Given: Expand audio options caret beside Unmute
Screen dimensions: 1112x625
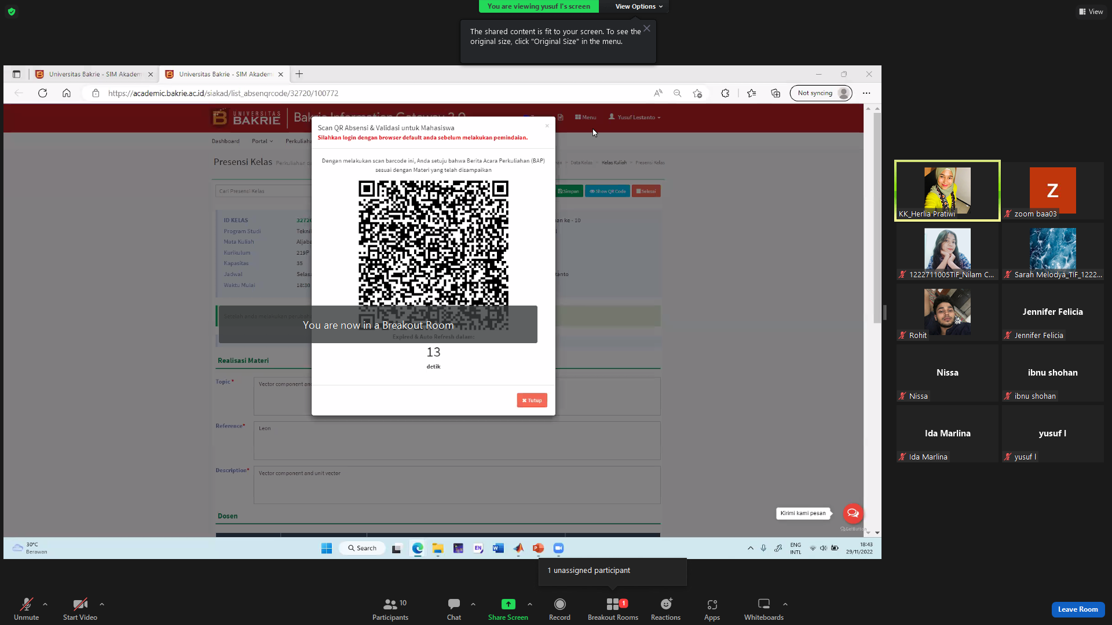Looking at the screenshot, I should click(x=45, y=604).
